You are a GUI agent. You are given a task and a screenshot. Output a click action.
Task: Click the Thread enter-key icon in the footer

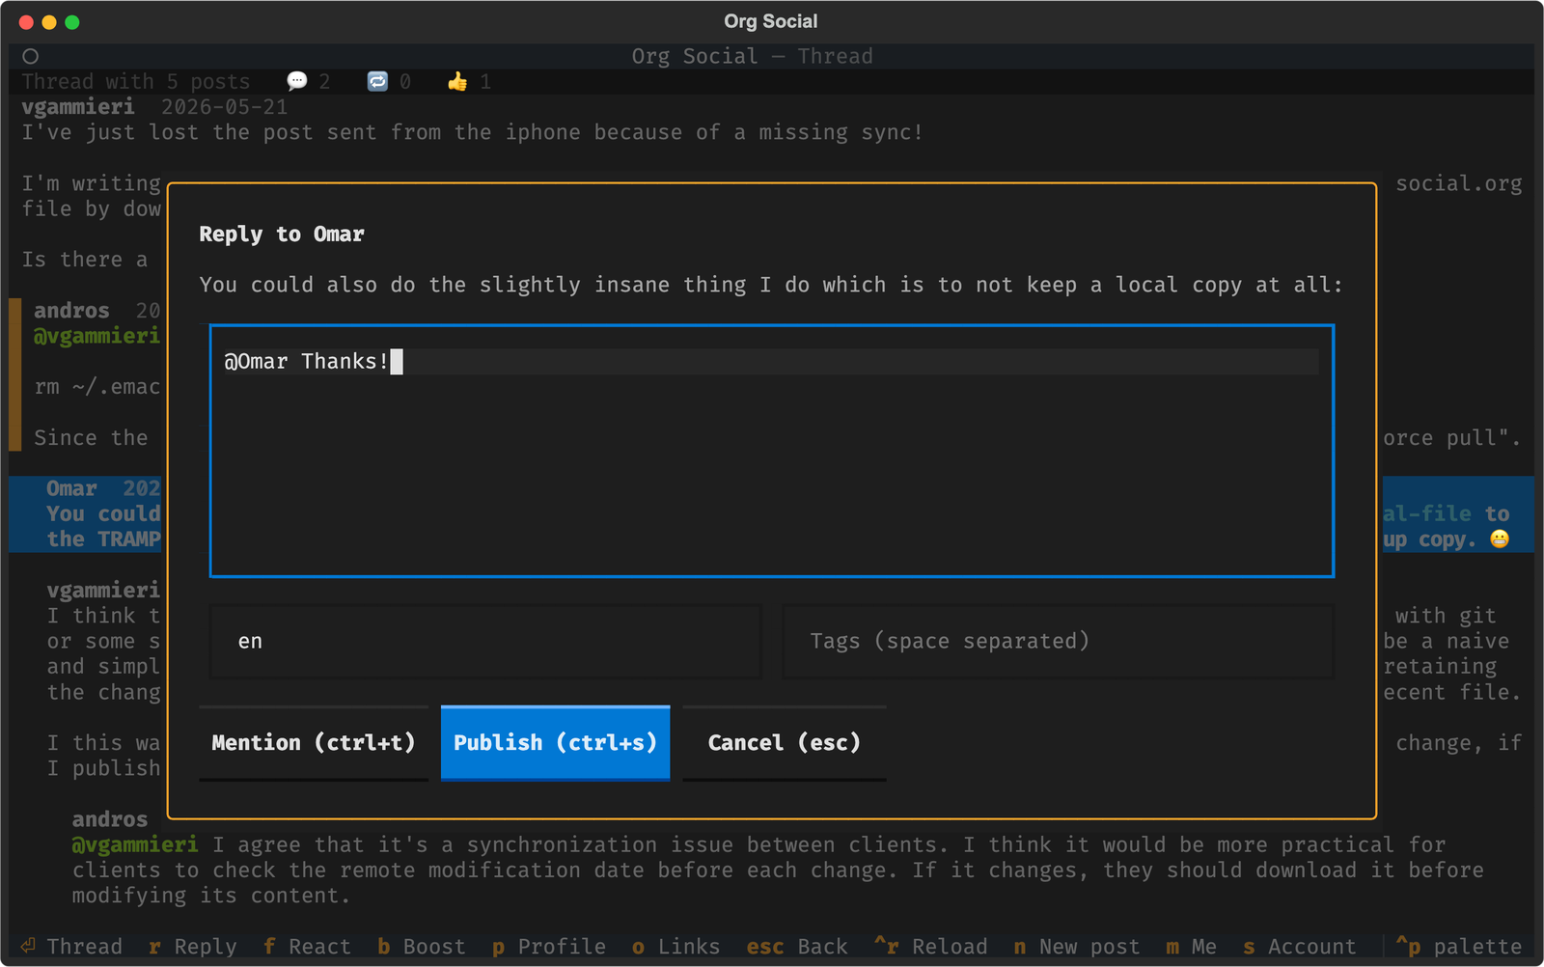29,946
